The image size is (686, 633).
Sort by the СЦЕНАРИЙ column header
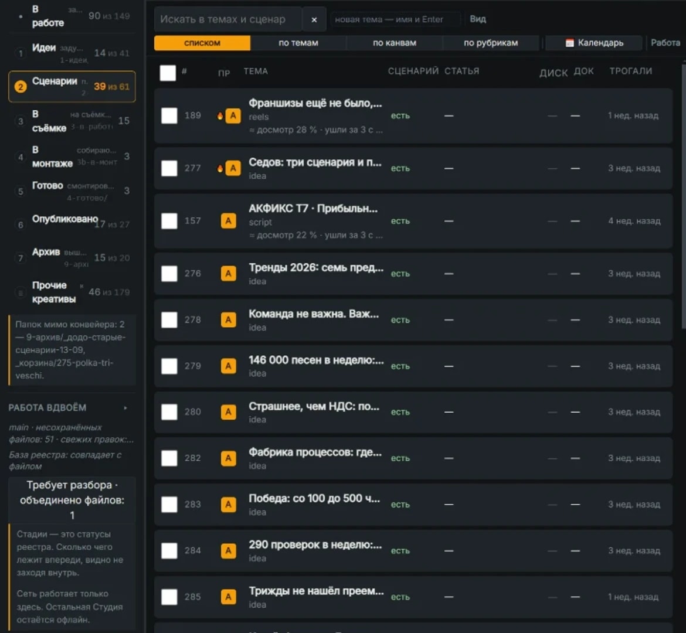pos(413,72)
